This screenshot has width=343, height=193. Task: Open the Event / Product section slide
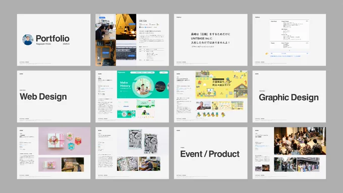[211, 153]
